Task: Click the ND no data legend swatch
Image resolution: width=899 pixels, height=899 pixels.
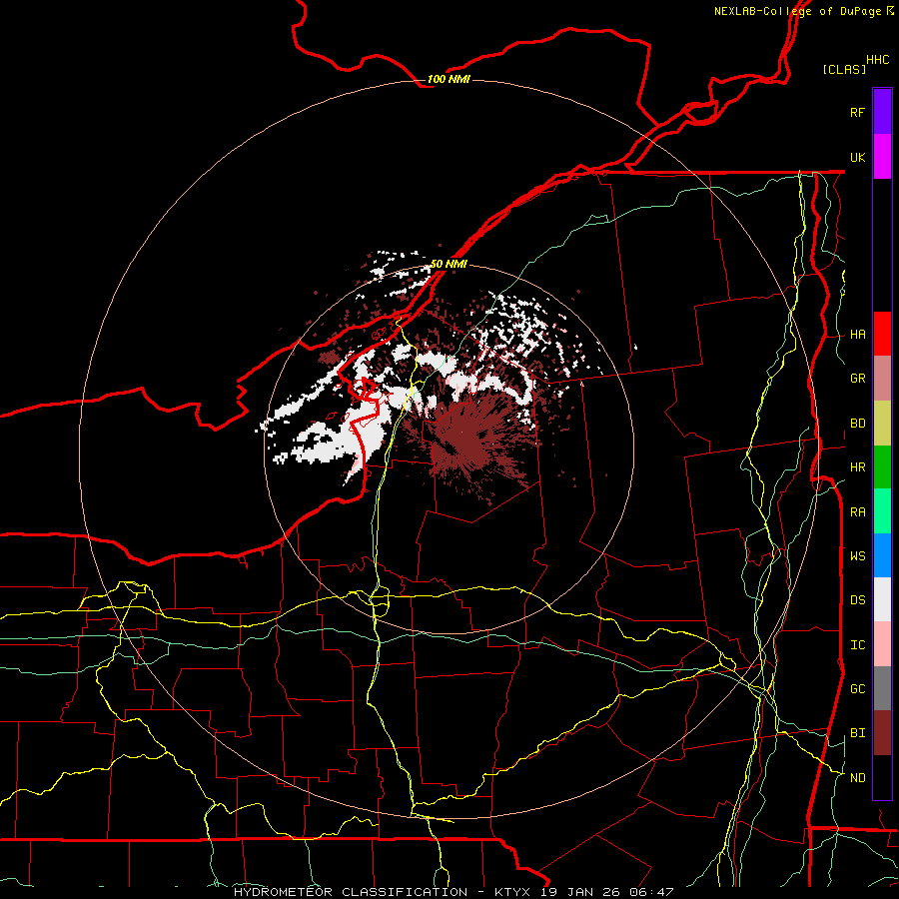Action: point(882,777)
